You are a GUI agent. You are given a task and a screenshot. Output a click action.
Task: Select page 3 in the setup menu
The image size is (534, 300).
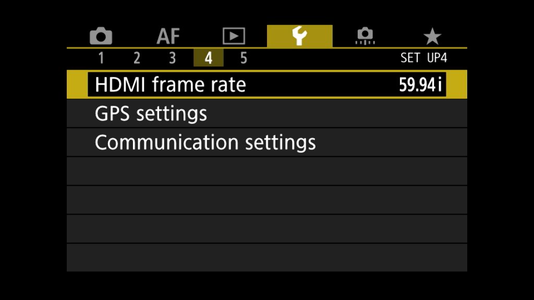[173, 58]
